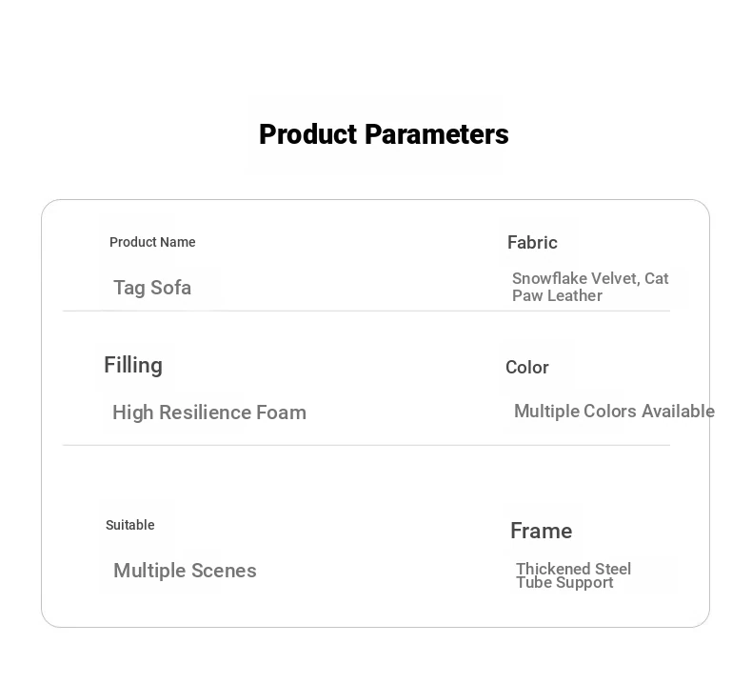Click the Tag Sofa value text
The height and width of the screenshot is (684, 752).
click(x=152, y=288)
